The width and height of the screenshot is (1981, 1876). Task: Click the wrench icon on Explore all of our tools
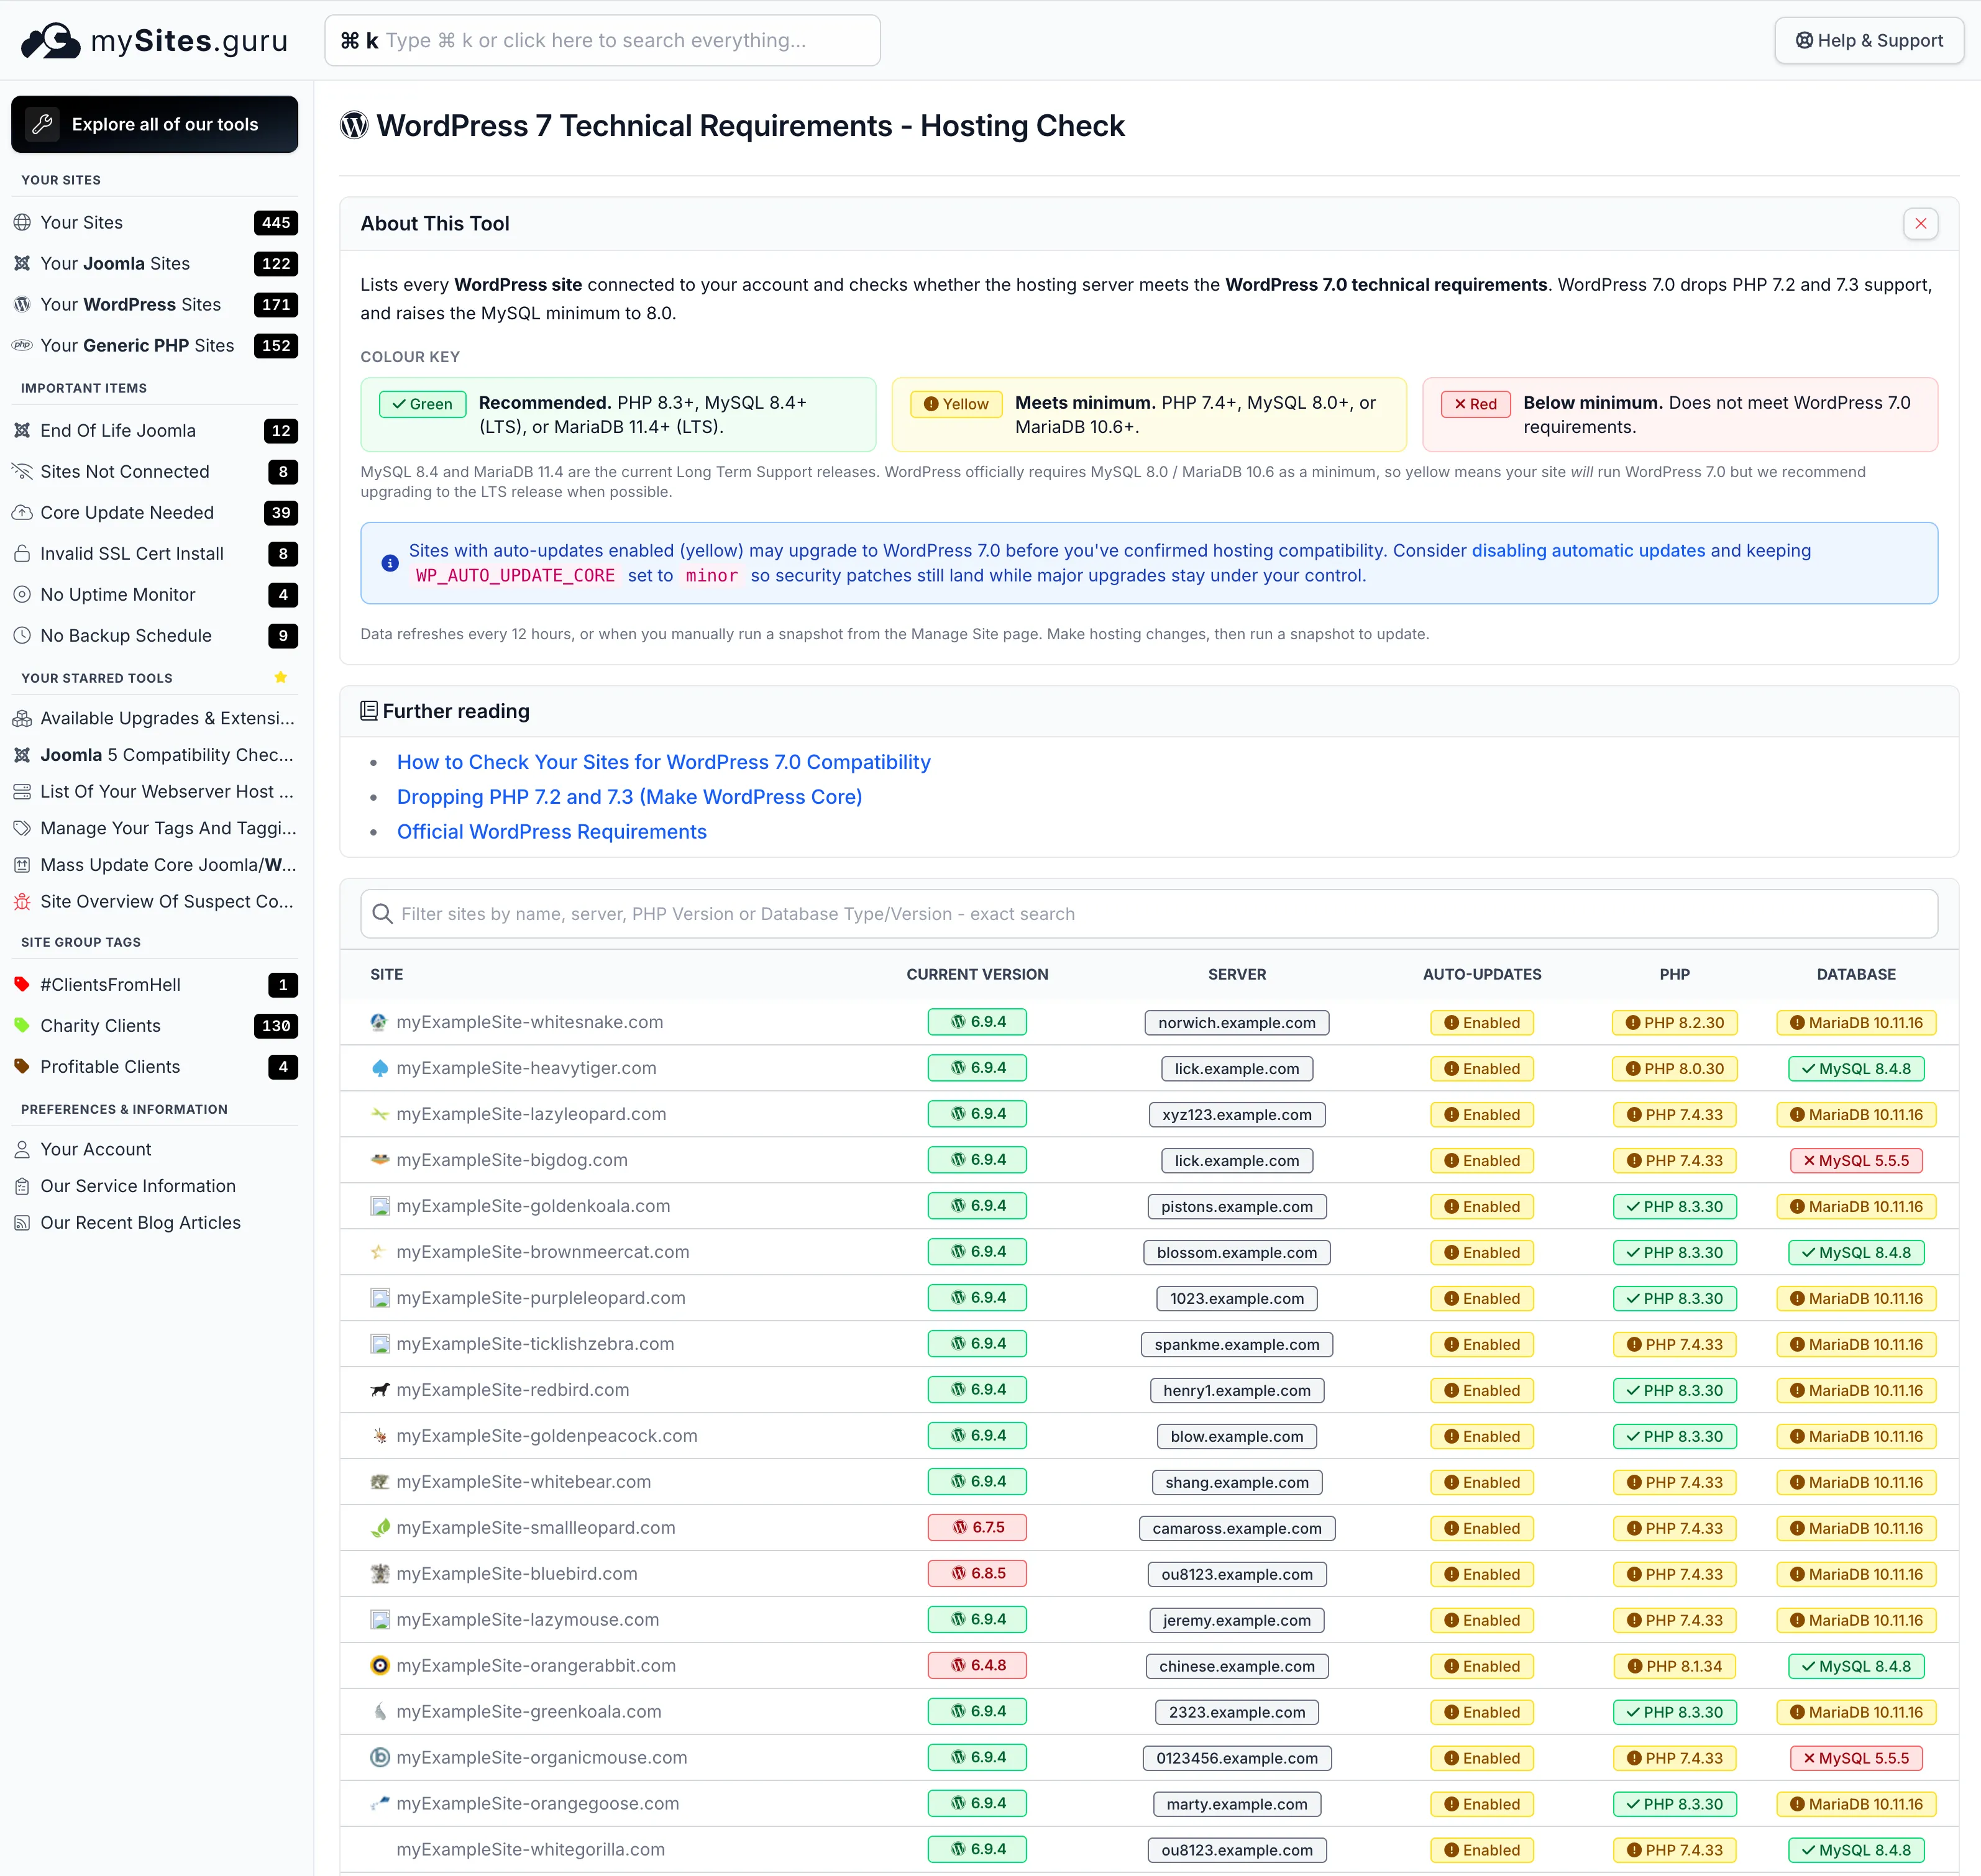click(42, 124)
